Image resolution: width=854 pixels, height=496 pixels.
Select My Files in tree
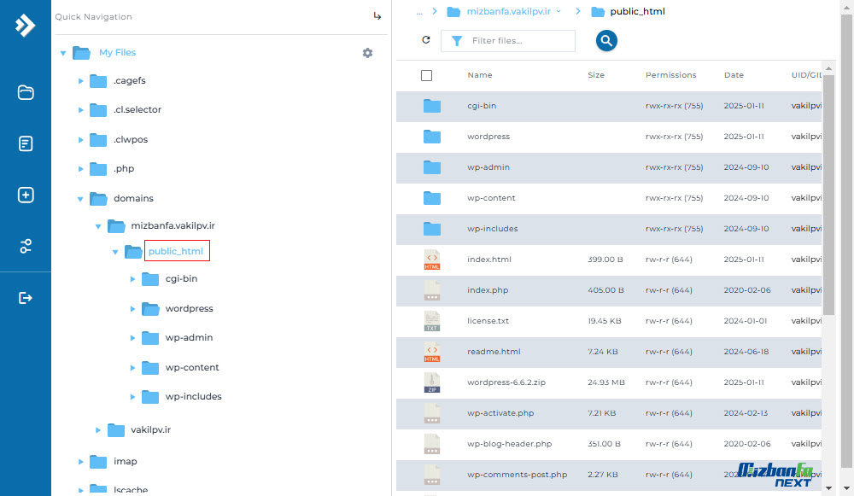(118, 52)
